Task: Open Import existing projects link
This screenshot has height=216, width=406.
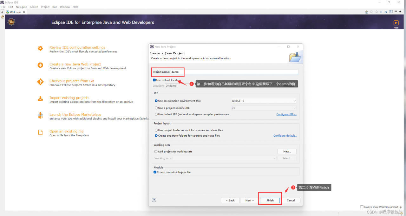Action: [x=69, y=98]
